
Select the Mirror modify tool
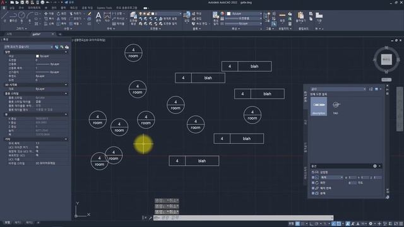click(61, 19)
